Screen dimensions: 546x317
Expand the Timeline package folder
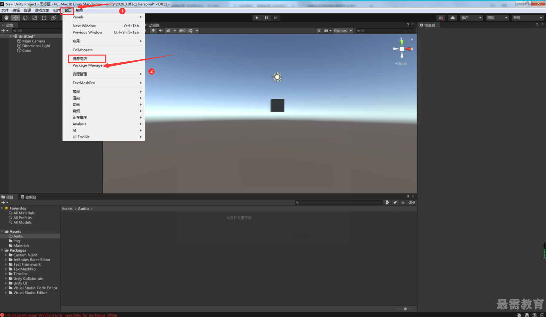(6, 274)
